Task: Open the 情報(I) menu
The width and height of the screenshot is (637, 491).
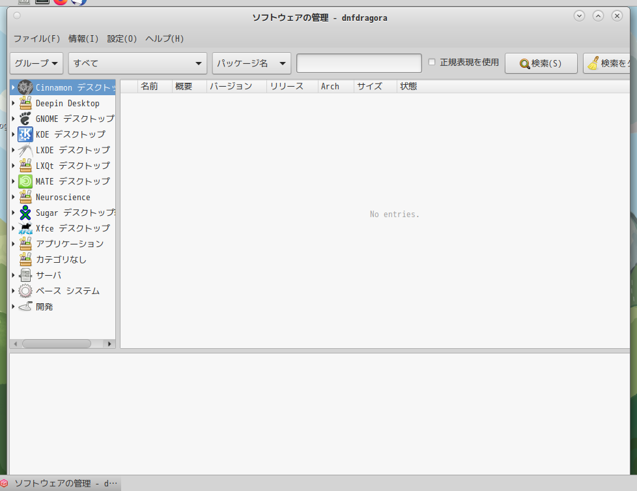Action: coord(83,38)
